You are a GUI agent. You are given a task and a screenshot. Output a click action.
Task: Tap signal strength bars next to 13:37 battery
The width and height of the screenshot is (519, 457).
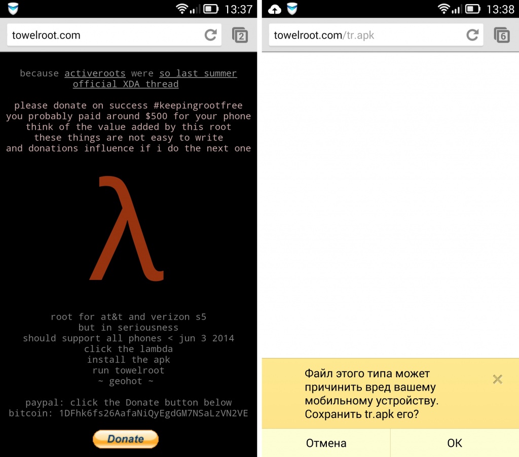(x=195, y=9)
